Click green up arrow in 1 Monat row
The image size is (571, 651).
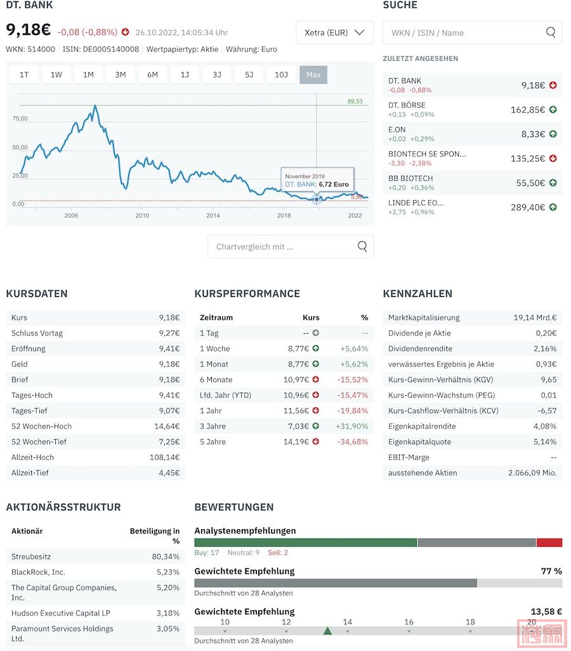pos(315,364)
